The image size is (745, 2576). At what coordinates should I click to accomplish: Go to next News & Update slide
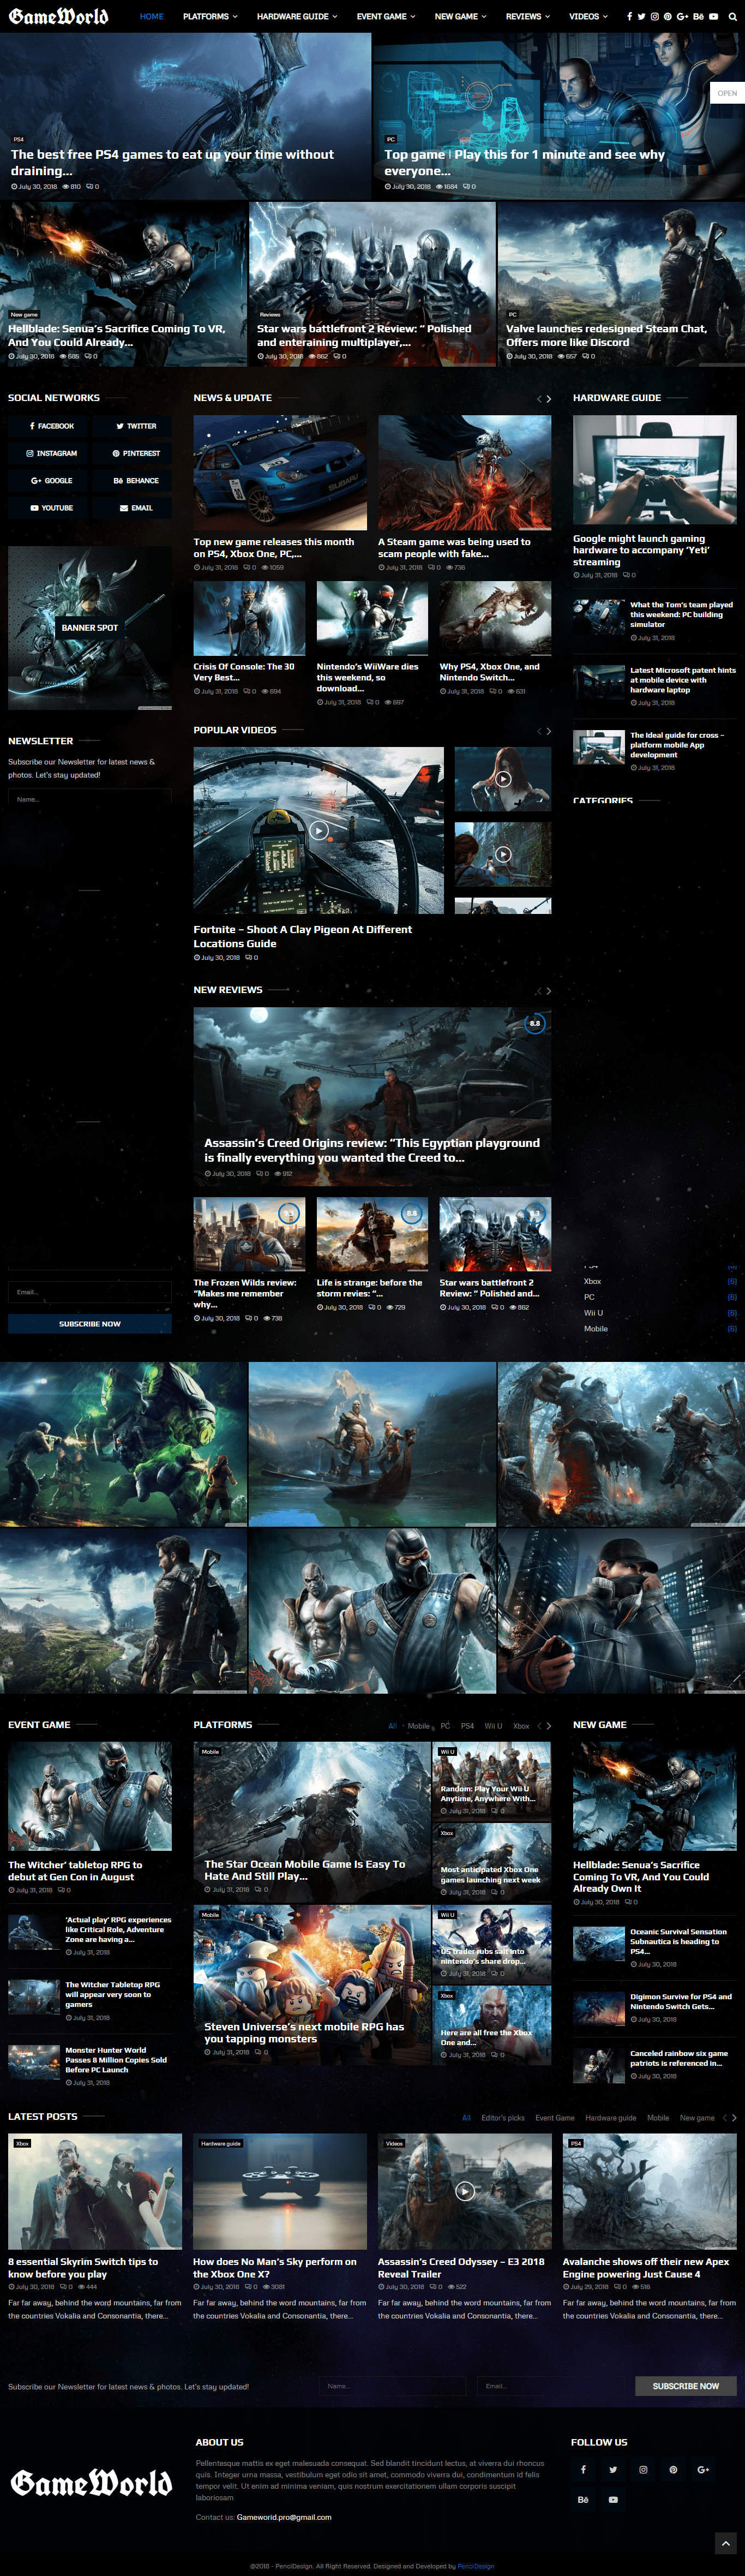(x=548, y=398)
